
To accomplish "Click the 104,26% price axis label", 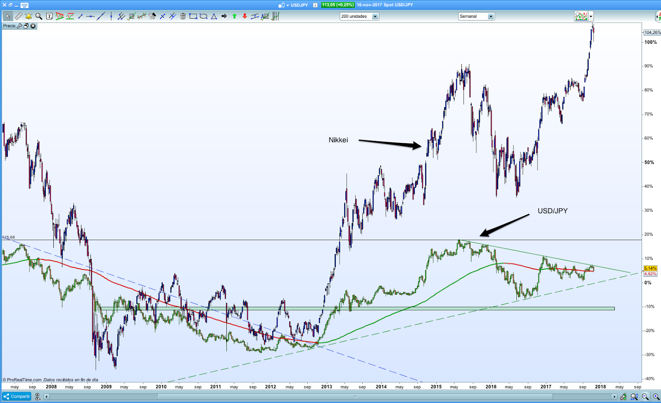I will coord(652,33).
